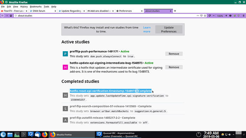The image size is (246, 138).
Task: Open the Firefox hamburger menu
Action: 244,16
